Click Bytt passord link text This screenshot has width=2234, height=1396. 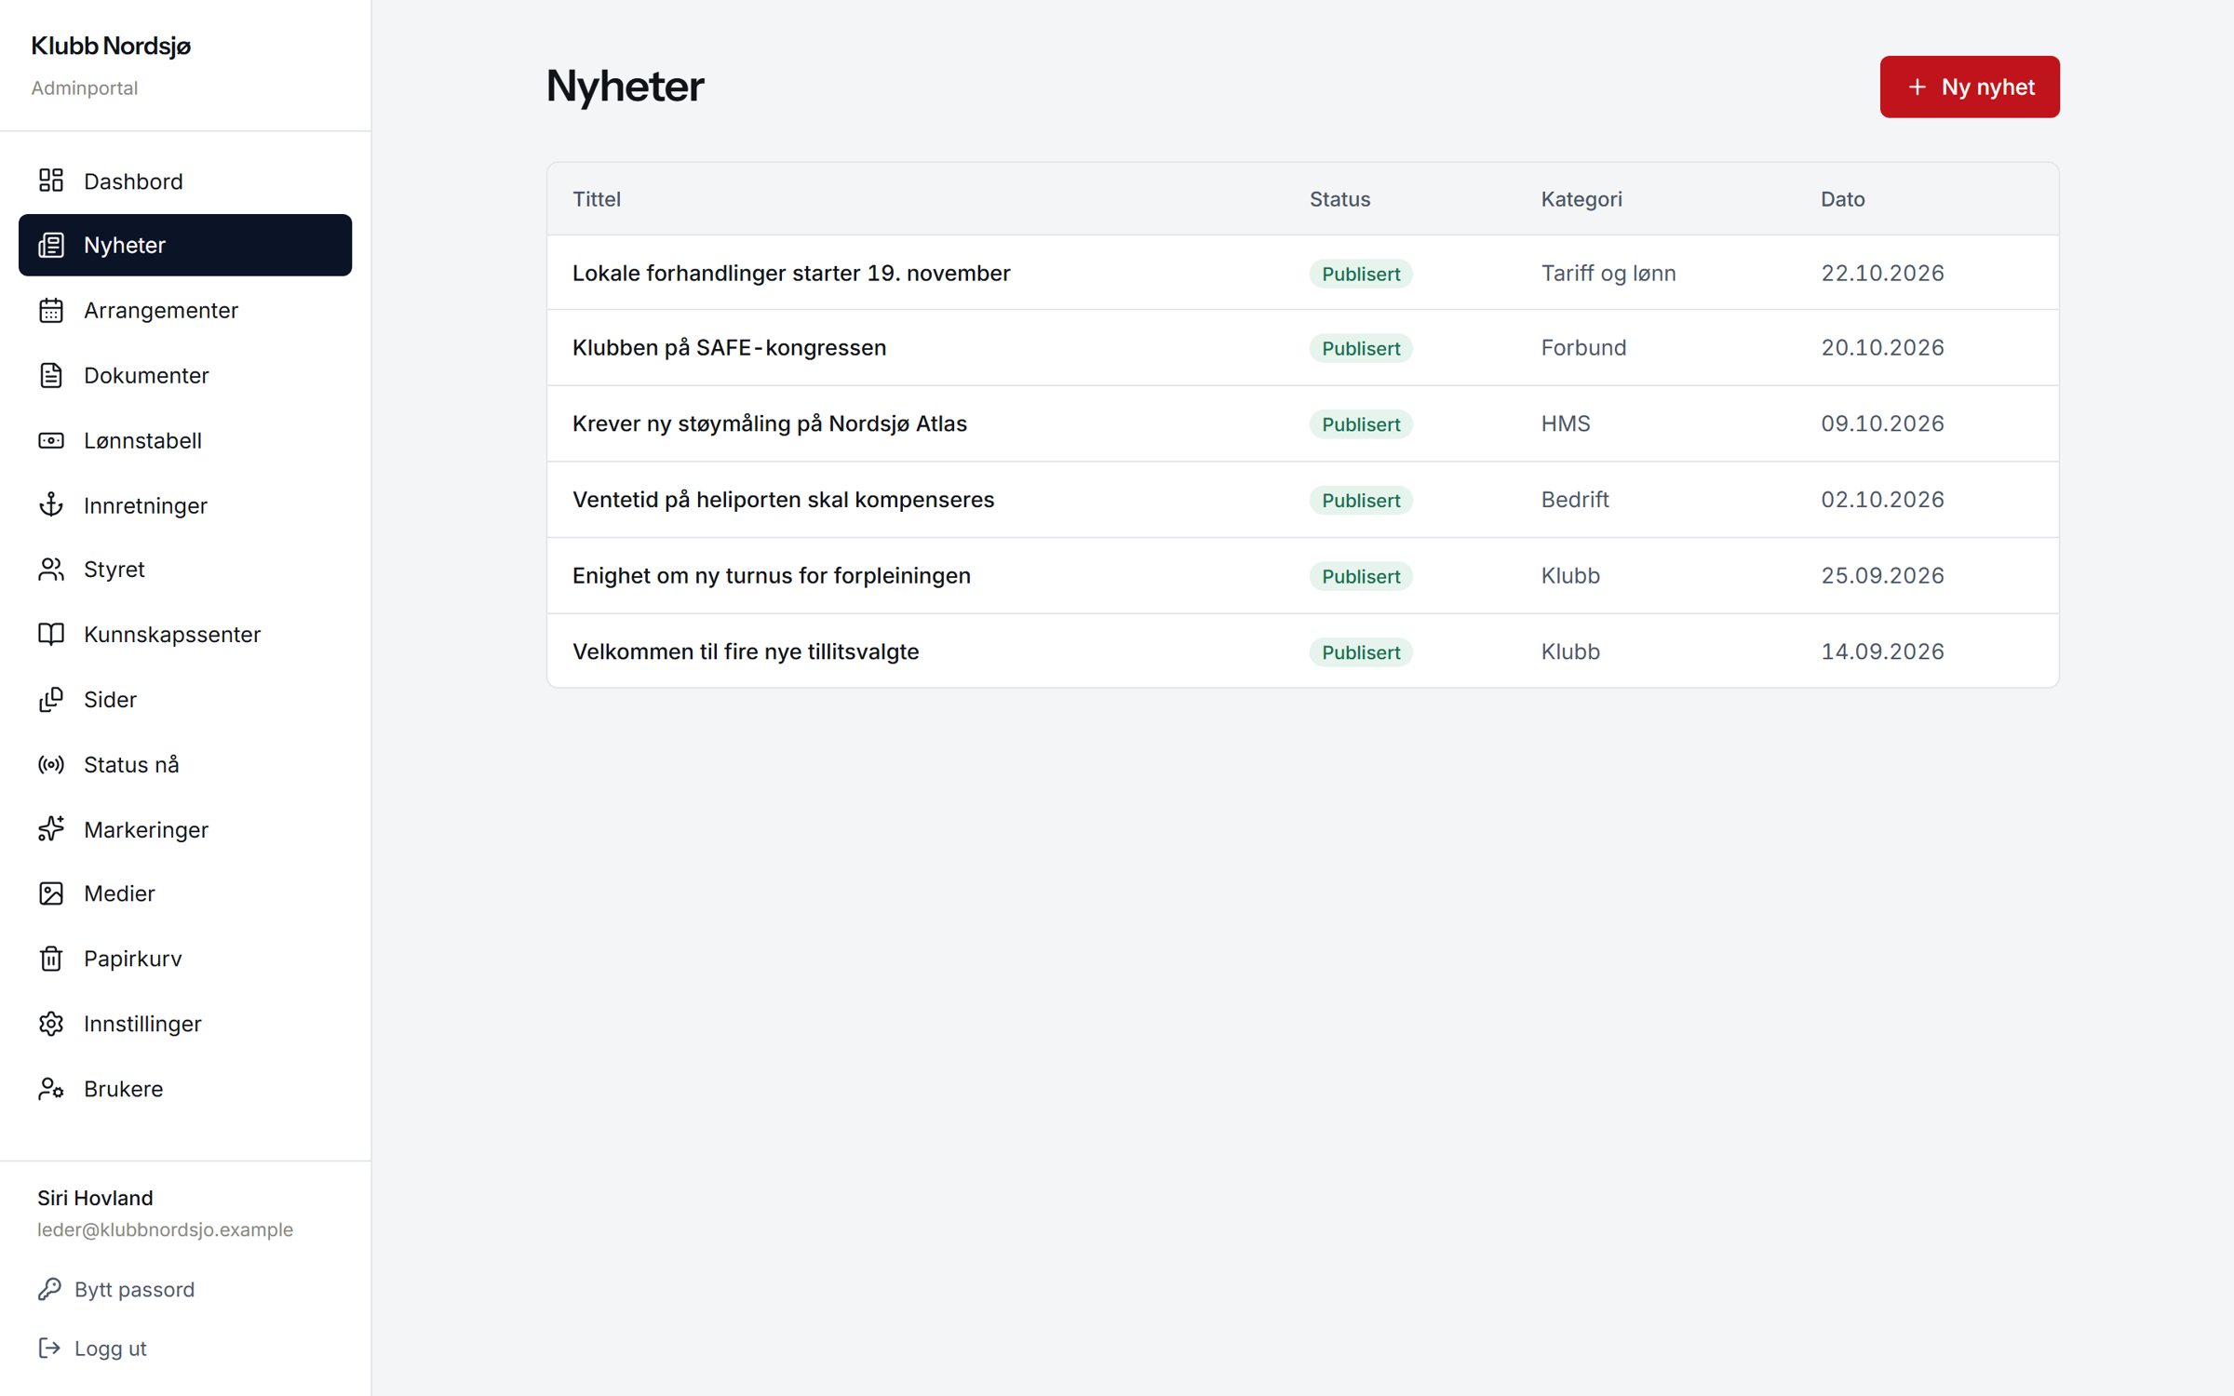[x=135, y=1289]
